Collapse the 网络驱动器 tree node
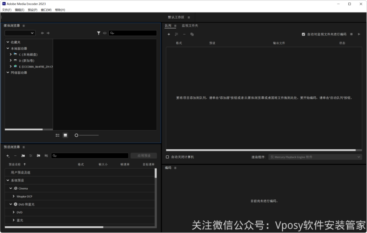Image resolution: width=367 pixels, height=233 pixels. [x=8, y=73]
